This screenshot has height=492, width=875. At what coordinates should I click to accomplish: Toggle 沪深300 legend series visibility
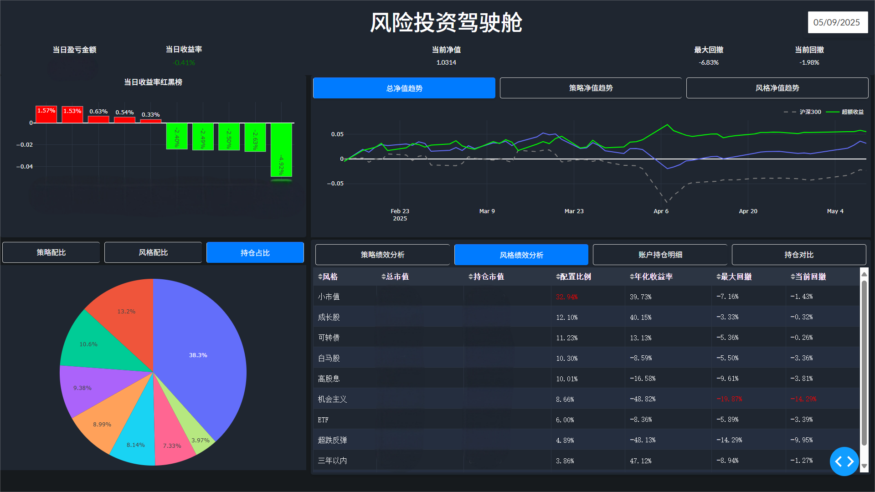[810, 112]
